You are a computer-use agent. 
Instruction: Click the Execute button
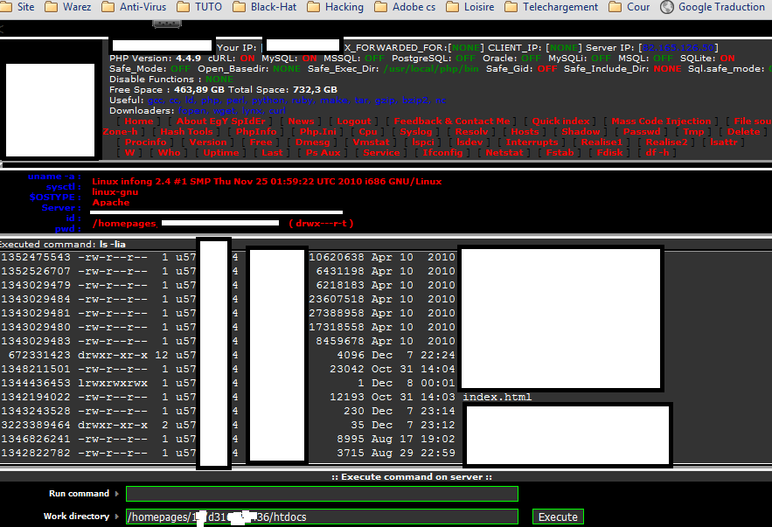[x=558, y=517]
